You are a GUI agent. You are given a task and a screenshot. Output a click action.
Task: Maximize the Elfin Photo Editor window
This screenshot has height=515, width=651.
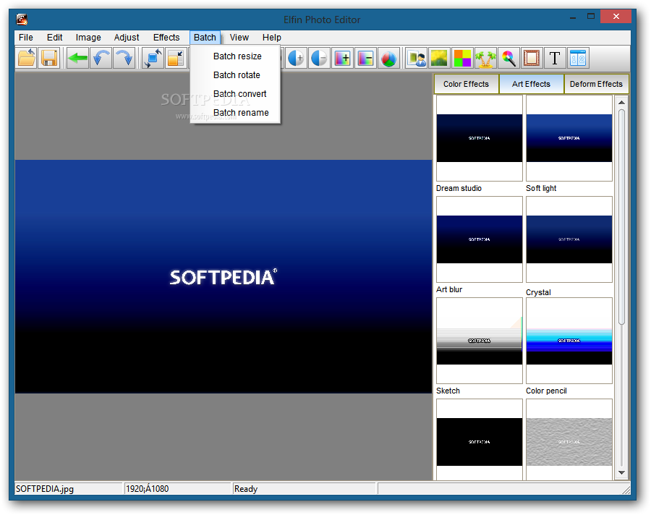click(591, 17)
